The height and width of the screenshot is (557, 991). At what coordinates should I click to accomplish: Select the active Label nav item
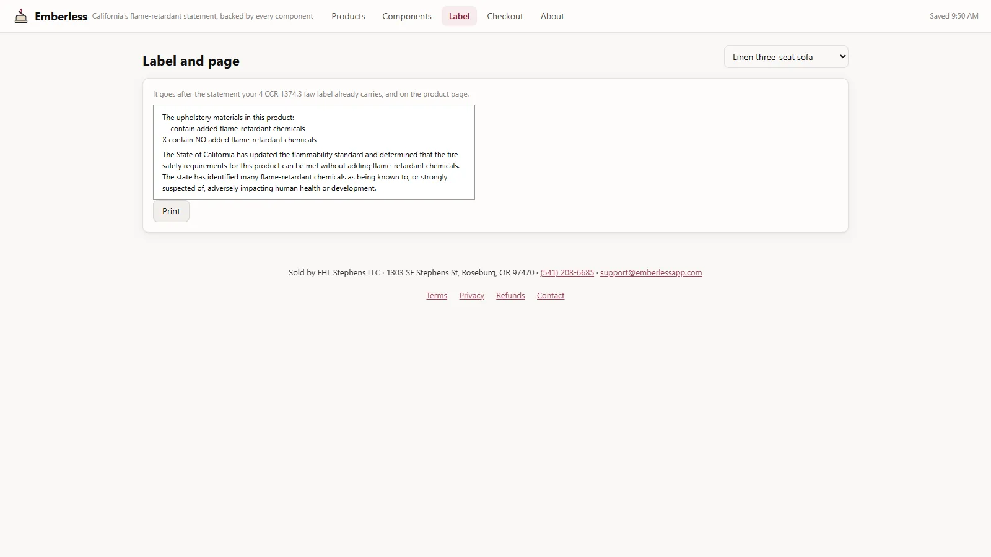(x=459, y=16)
